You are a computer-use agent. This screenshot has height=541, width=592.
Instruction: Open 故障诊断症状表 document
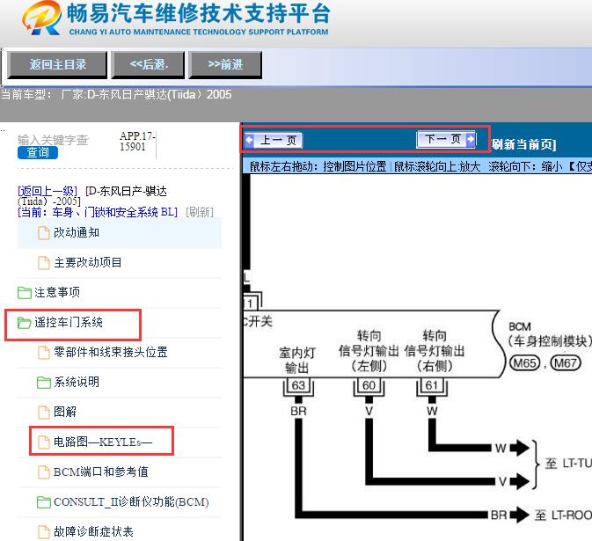pyautogui.click(x=93, y=531)
